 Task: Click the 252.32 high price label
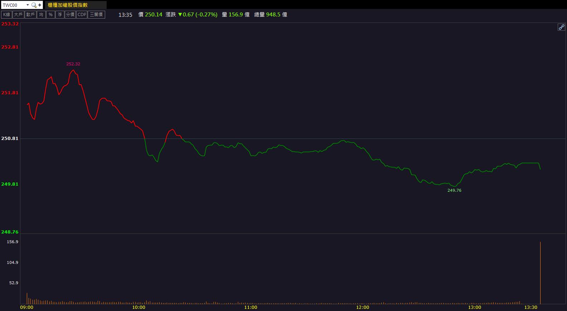(x=73, y=64)
